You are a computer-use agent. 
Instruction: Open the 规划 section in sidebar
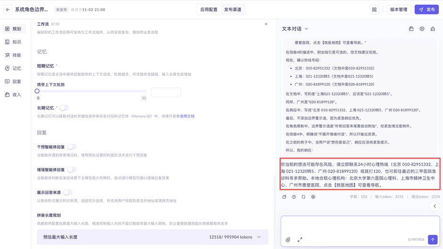(x=14, y=29)
